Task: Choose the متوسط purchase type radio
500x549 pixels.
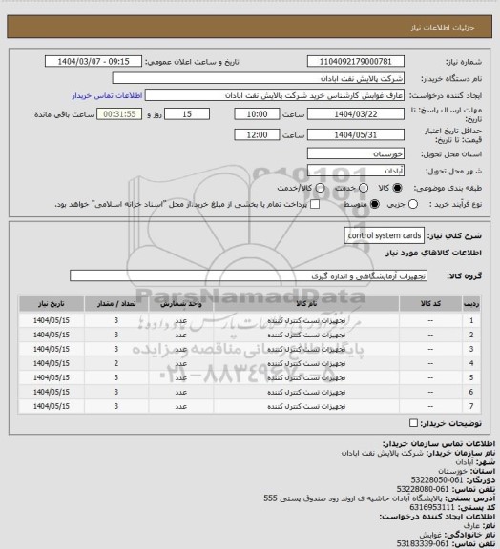Action: coord(375,204)
